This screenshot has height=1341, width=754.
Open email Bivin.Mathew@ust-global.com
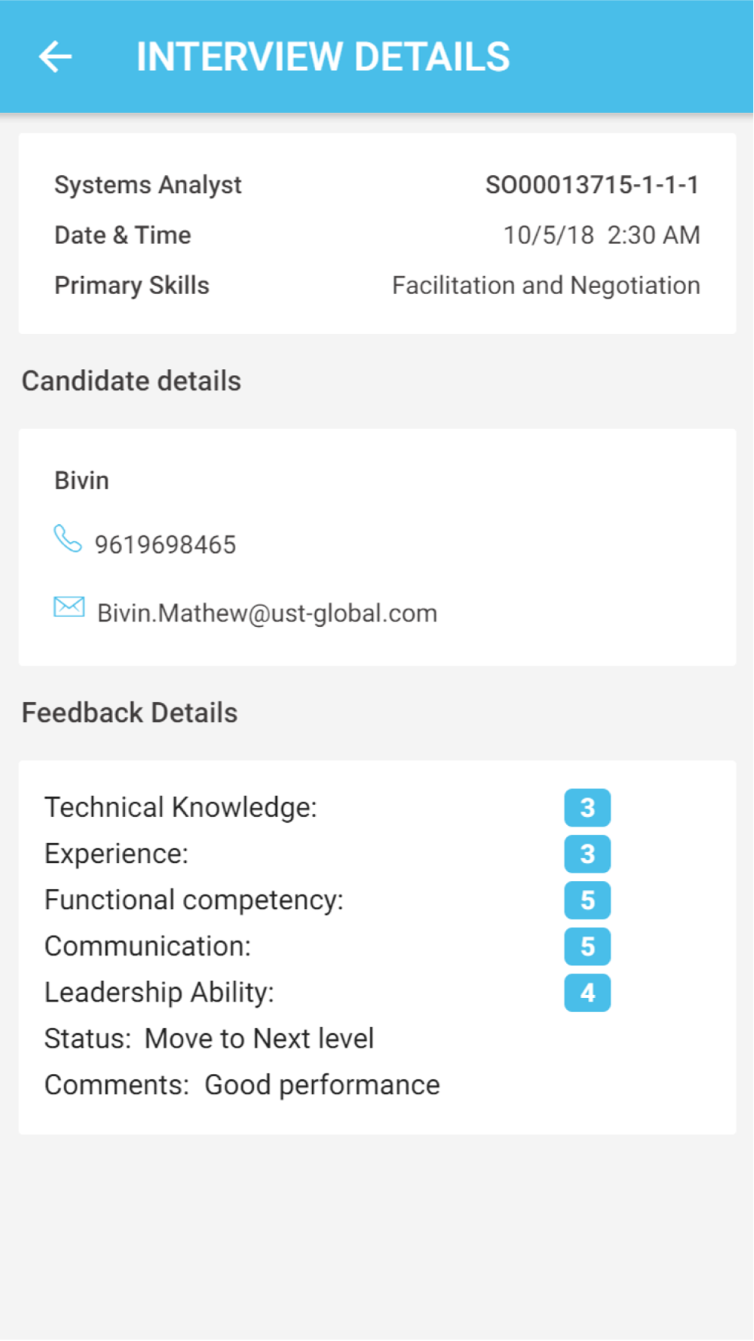pyautogui.click(x=267, y=613)
